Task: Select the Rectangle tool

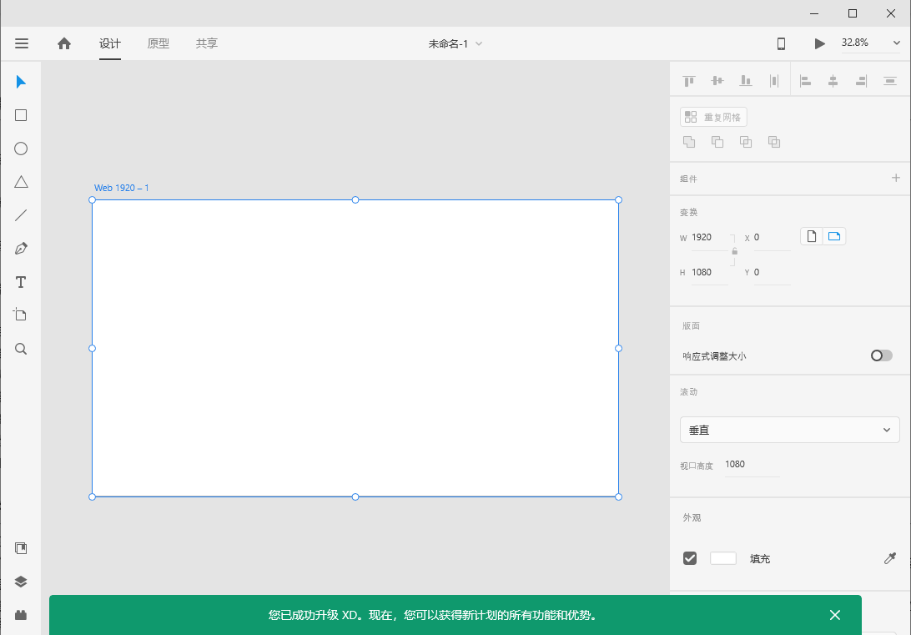Action: click(21, 115)
